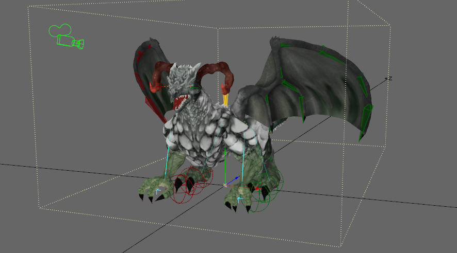Image resolution: width=457 pixels, height=253 pixels.
Task: Pick cyan IK marker on left front claw
Action: coord(158,191)
